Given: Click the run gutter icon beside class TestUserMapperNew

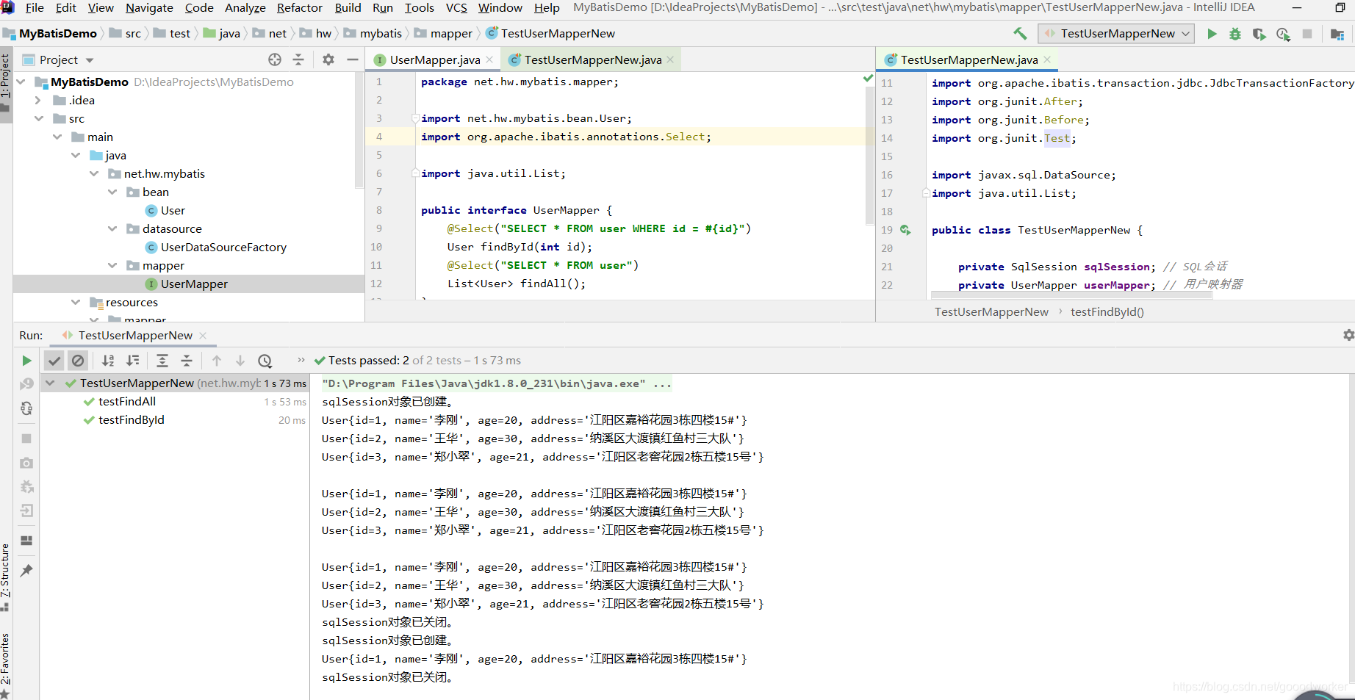Looking at the screenshot, I should coord(905,230).
